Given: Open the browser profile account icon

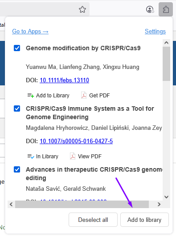Looking at the screenshot, I should [x=150, y=9].
